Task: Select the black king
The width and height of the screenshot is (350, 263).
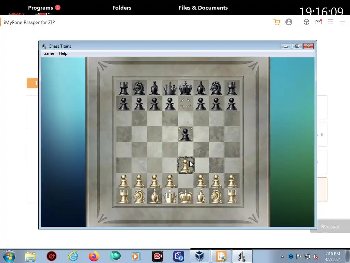Action: pos(186,88)
